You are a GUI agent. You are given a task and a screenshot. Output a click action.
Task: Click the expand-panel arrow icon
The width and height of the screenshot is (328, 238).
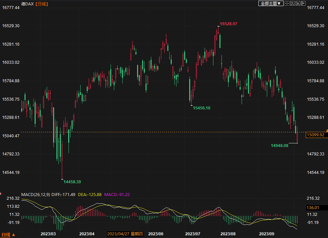click(x=303, y=3)
